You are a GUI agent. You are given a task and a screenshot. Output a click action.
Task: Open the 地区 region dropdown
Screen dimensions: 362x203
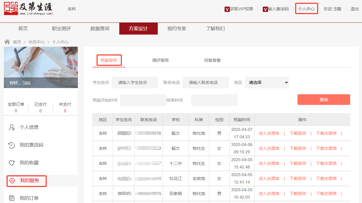[267, 82]
